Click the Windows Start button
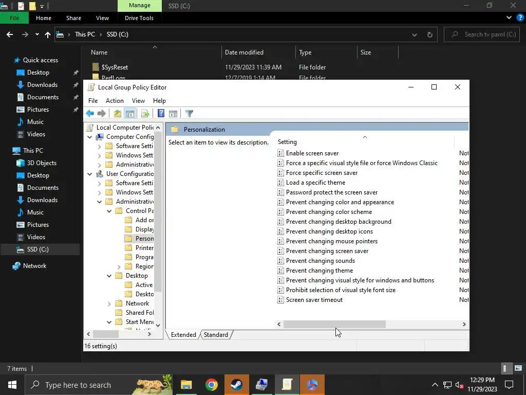The height and width of the screenshot is (395, 526). pyautogui.click(x=12, y=385)
